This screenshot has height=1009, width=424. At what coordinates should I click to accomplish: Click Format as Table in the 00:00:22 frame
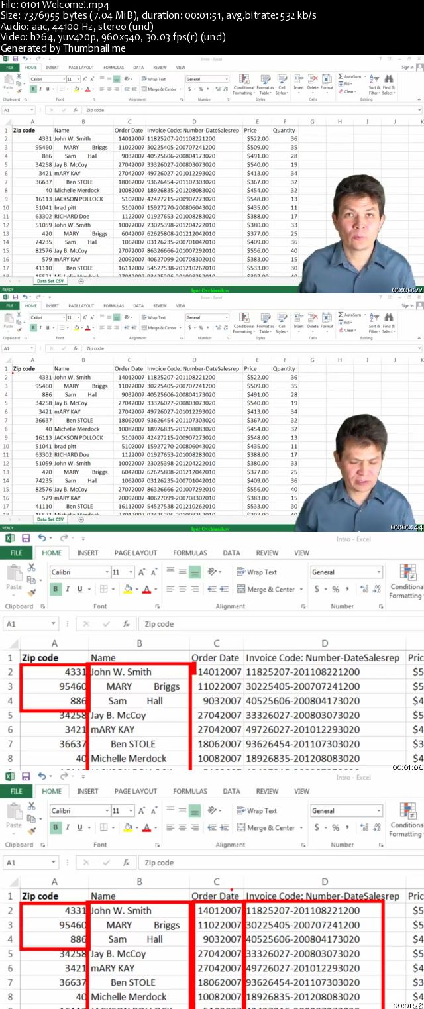click(265, 83)
